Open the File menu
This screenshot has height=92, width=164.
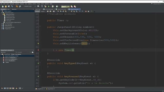tap(1, 4)
